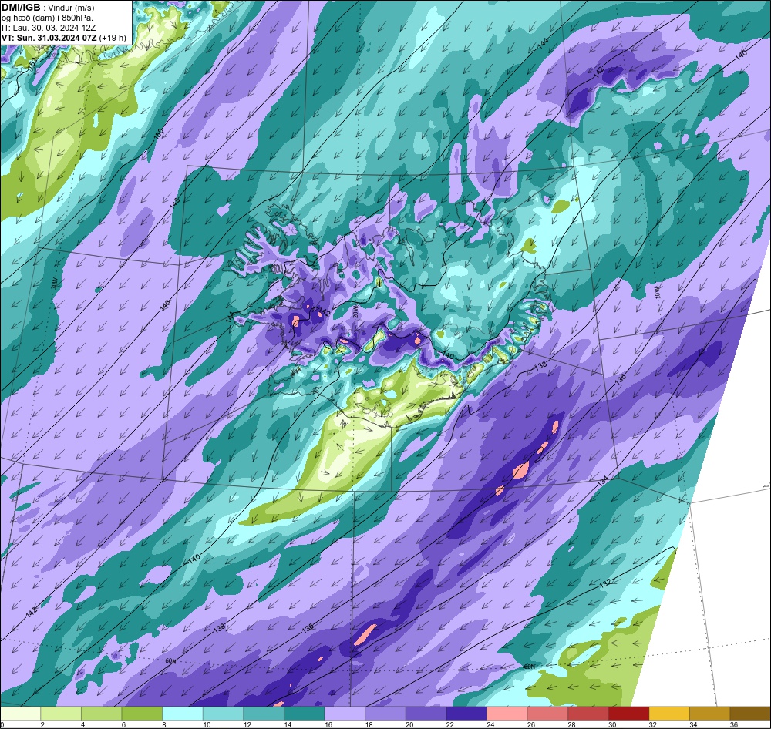Click the 'VT: Sun. 31.03.2024 07Z (+19 h)' line
Image resolution: width=771 pixels, height=729 pixels.
pos(63,38)
